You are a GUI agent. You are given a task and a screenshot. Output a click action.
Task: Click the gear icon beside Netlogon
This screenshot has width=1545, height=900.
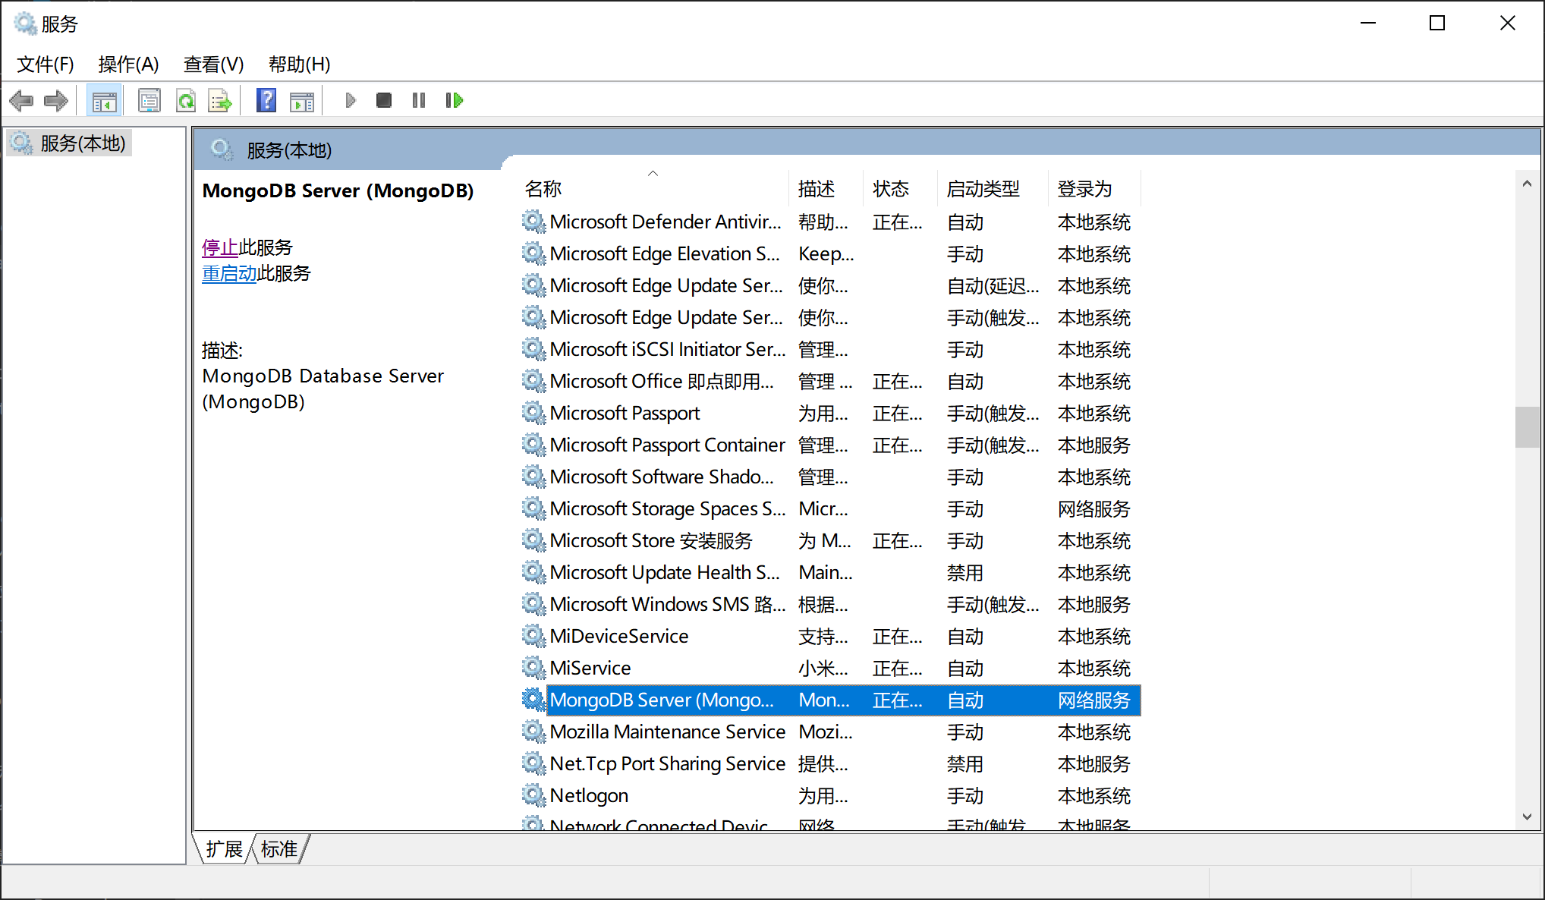(533, 795)
